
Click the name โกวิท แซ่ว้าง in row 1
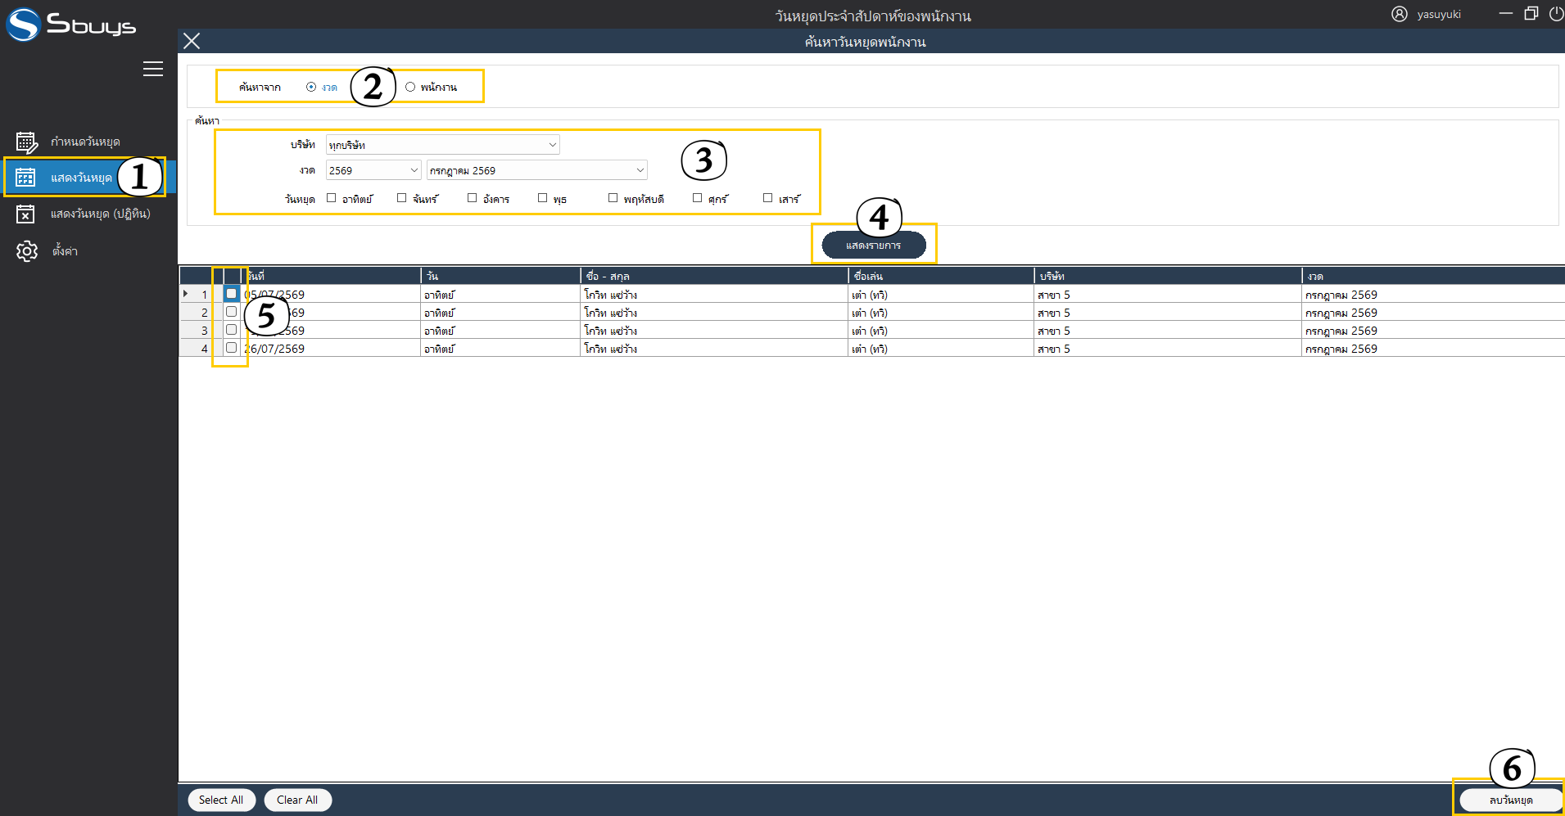point(610,295)
